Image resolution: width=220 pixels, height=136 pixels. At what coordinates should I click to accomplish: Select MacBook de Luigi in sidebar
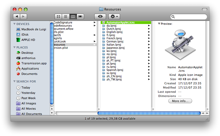tap(31, 29)
